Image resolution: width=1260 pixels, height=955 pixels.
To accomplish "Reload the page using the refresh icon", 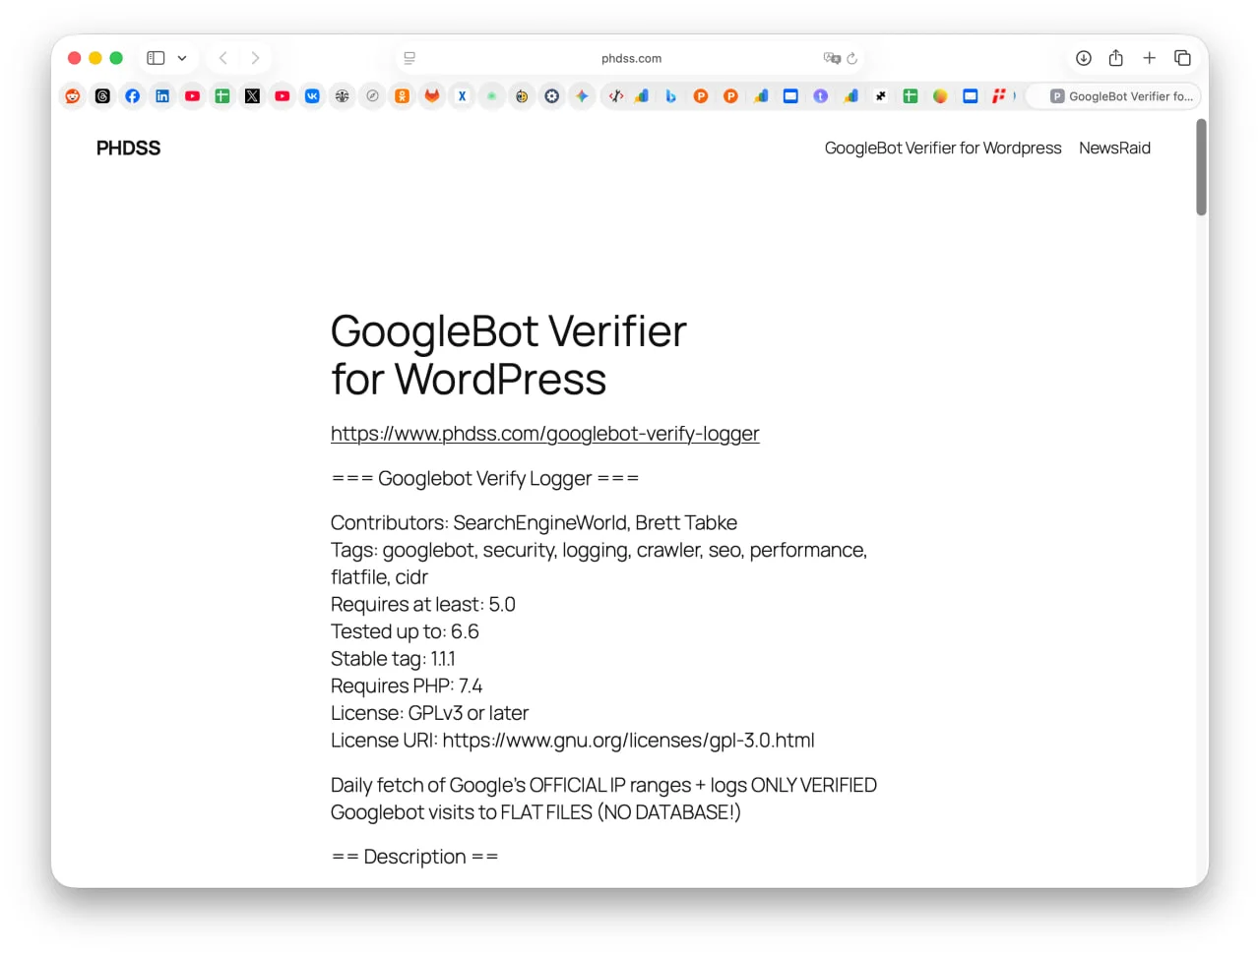I will [852, 59].
